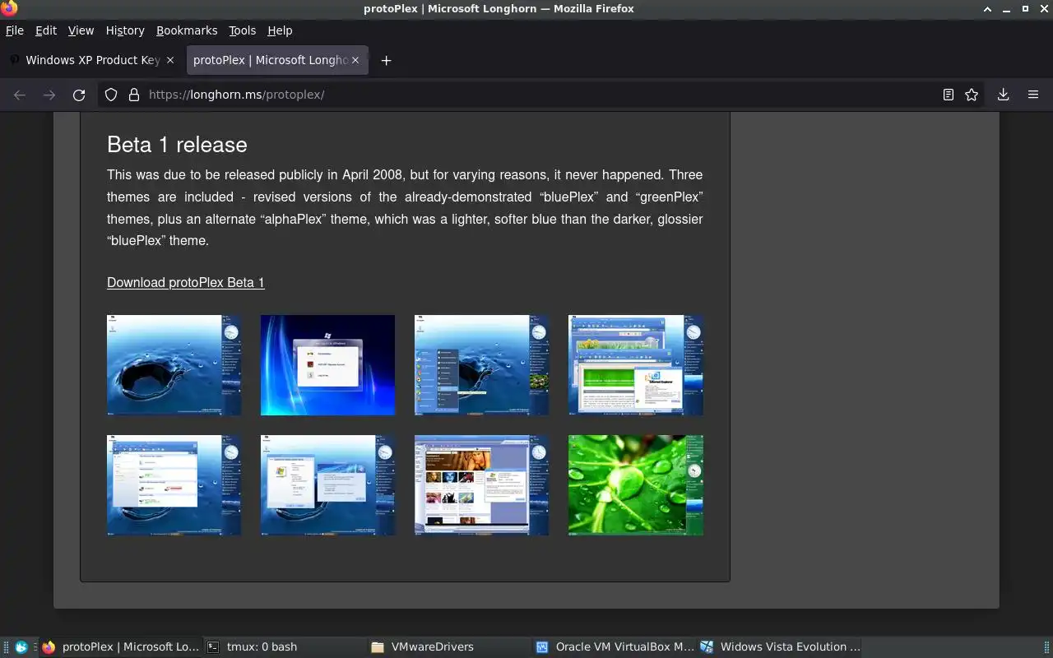Click the Beta 1 release heading
The image size is (1053, 658).
click(177, 145)
